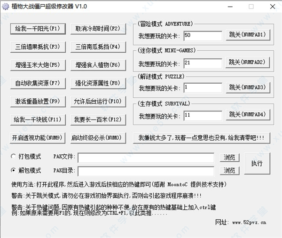Click 跳关(NUMPAD4) for Survival mode
Image resolution: width=282 pixels, height=238 pixels.
click(248, 114)
